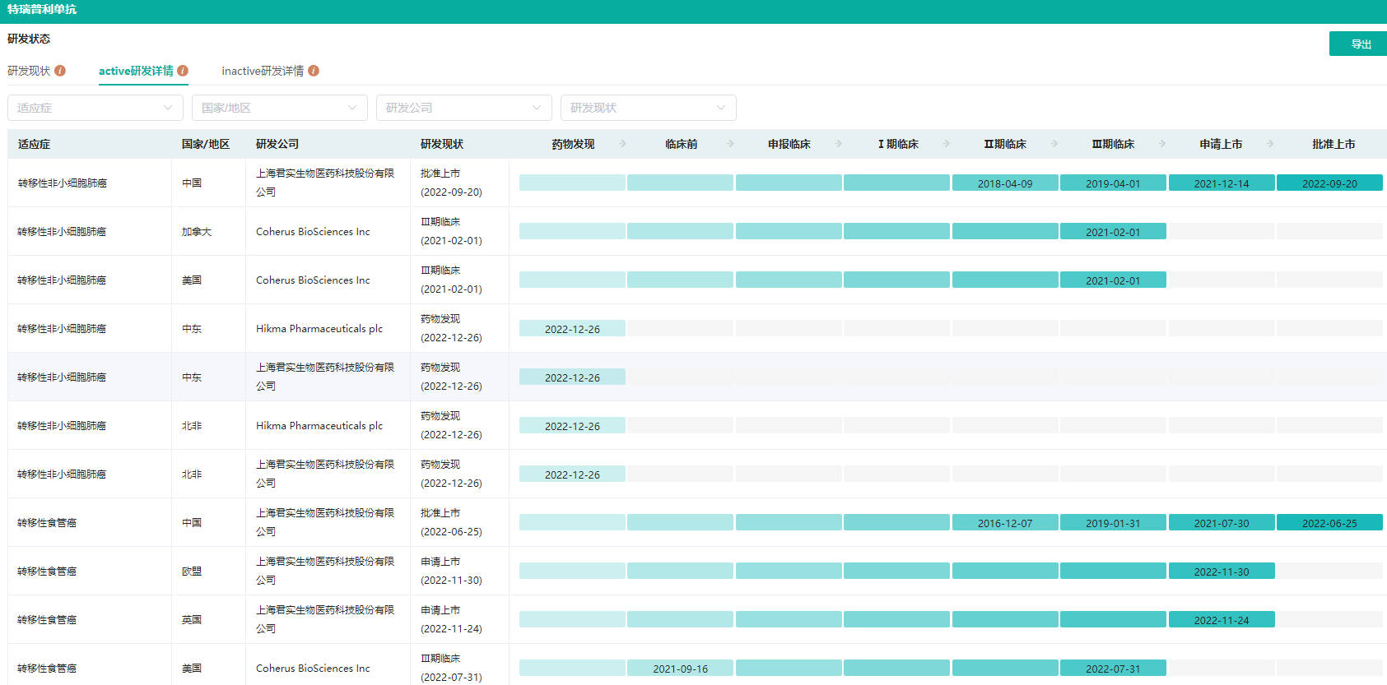Click Hikma Pharmaceuticals plc in the 中东 row
This screenshot has height=685, width=1387.
(319, 329)
